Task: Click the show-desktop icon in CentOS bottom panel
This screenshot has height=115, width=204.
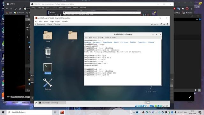Action: pos(36,103)
